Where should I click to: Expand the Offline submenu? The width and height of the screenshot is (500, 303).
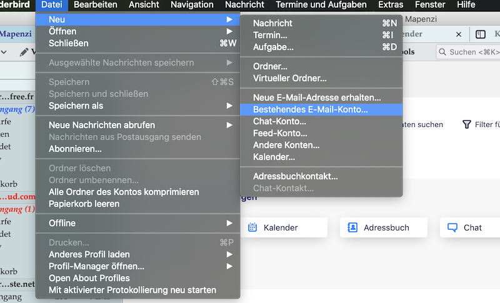[137, 223]
